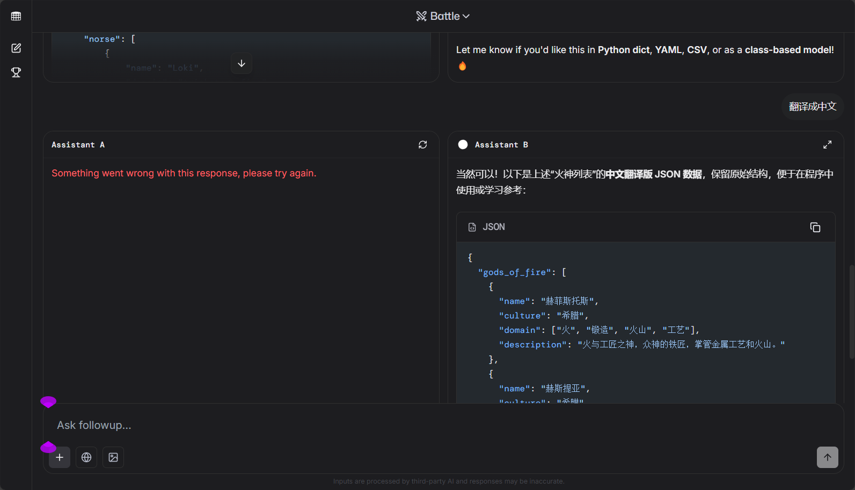Screen dimensions: 855x490
Task: Send the message with the up arrow
Action: point(828,457)
